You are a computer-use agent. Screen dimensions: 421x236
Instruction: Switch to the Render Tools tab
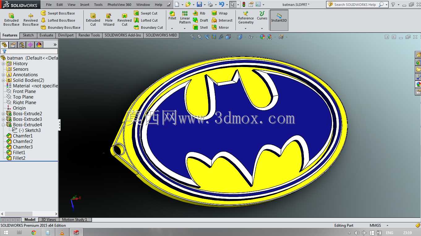[x=89, y=35]
